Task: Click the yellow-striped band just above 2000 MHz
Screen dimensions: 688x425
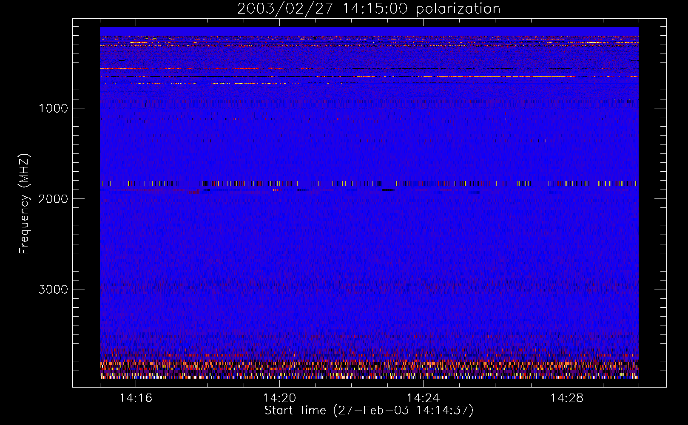Action: pyautogui.click(x=369, y=184)
